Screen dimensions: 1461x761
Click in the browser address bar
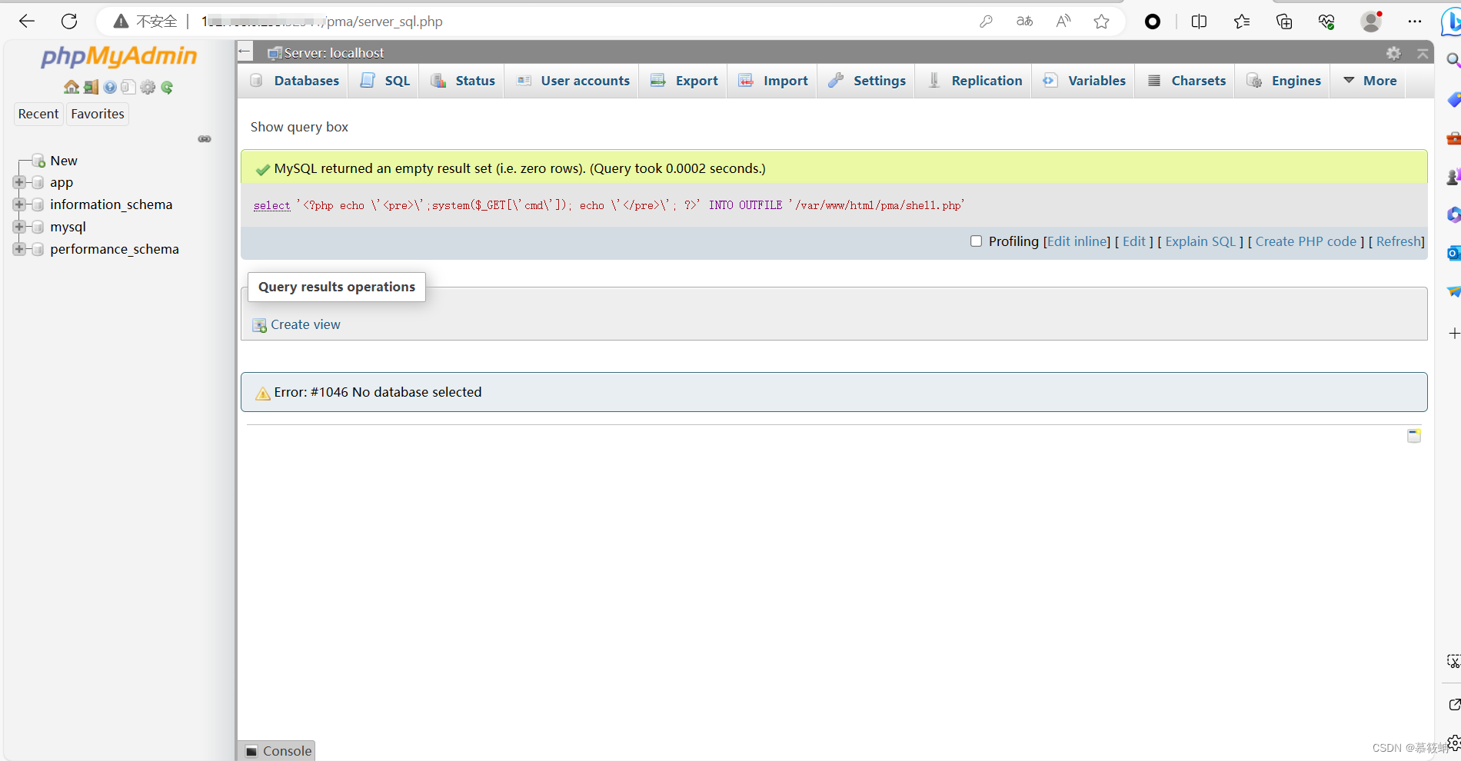point(538,22)
